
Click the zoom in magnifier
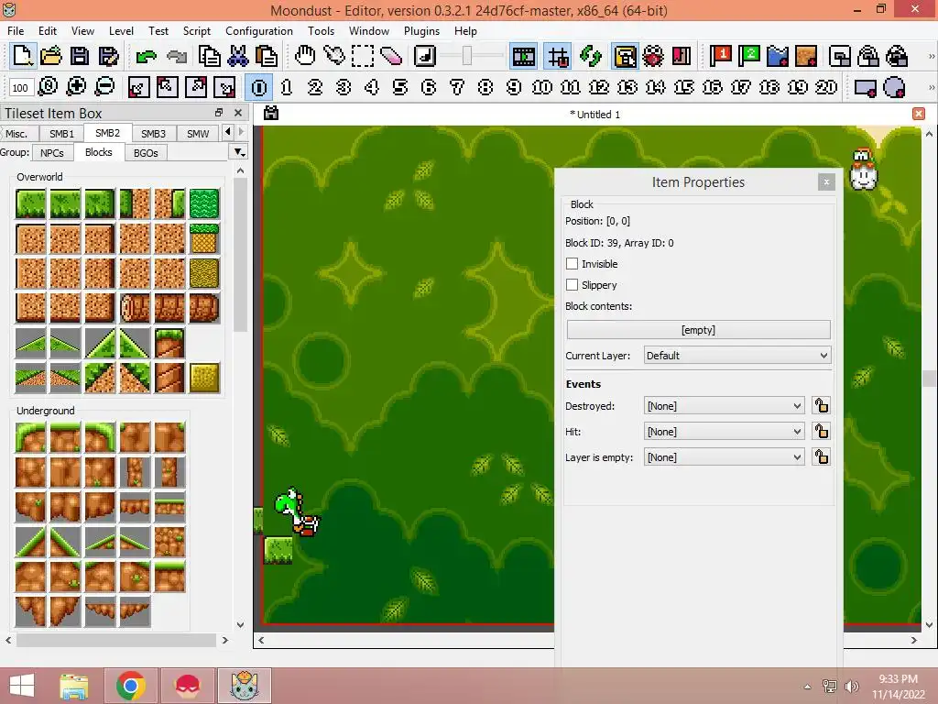tap(76, 87)
